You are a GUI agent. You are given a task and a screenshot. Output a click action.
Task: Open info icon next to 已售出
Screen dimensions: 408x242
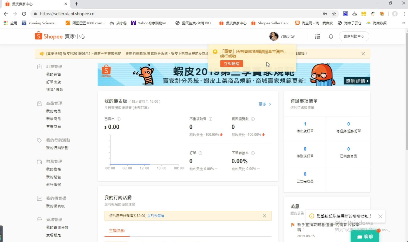(x=119, y=119)
